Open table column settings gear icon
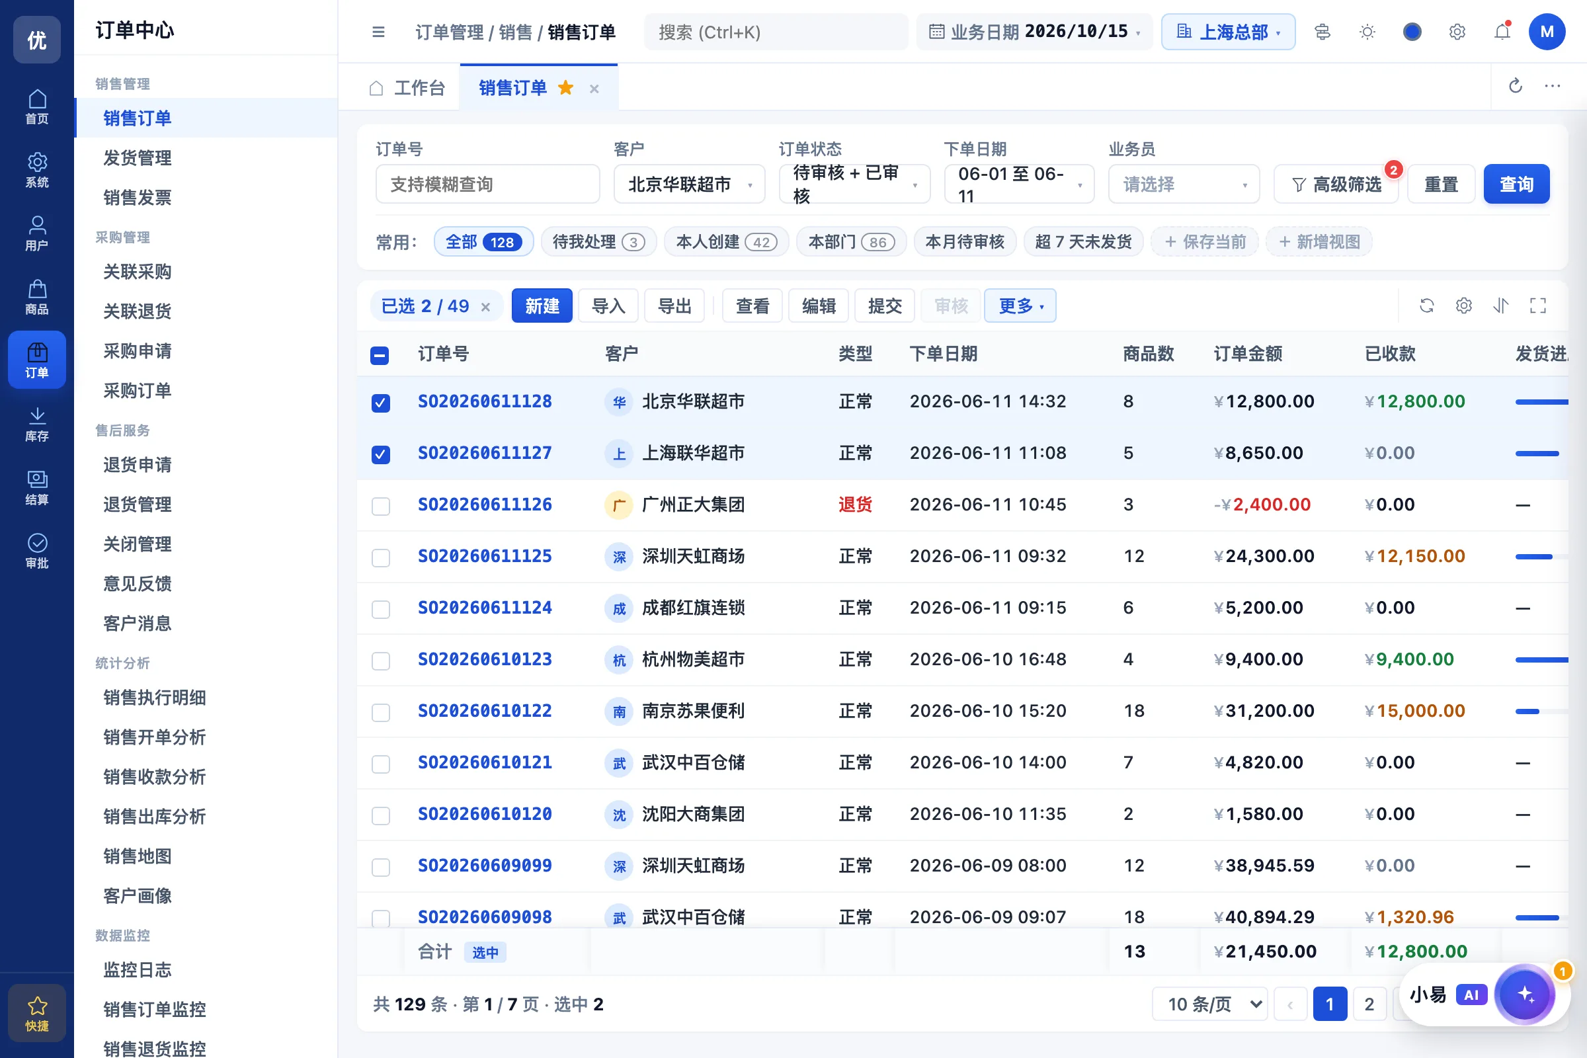 coord(1463,305)
